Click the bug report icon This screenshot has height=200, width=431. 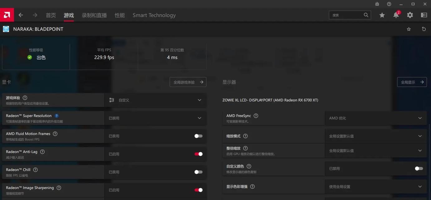click(377, 4)
